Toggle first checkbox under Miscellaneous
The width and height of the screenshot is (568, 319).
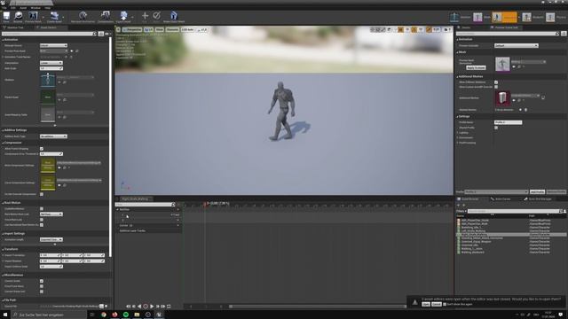[42, 281]
